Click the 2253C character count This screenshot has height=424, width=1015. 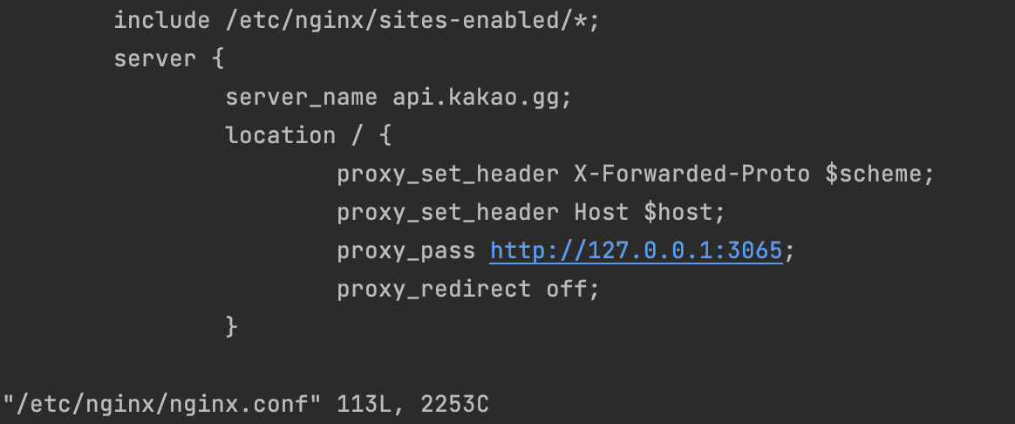tap(455, 404)
